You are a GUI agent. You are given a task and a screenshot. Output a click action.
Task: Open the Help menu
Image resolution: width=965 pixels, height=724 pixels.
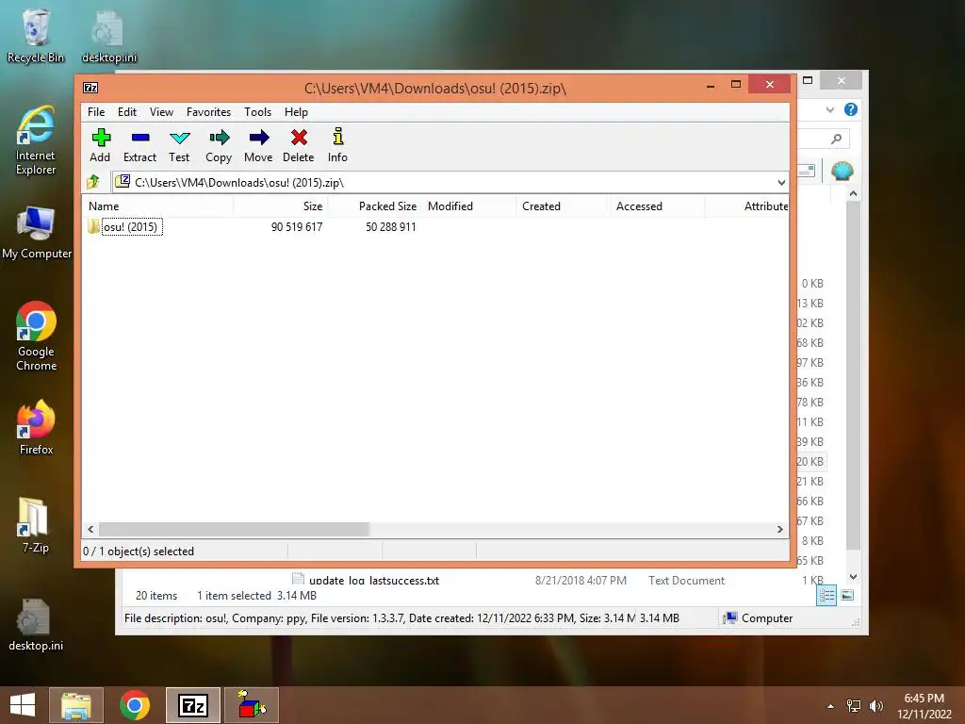tap(296, 112)
